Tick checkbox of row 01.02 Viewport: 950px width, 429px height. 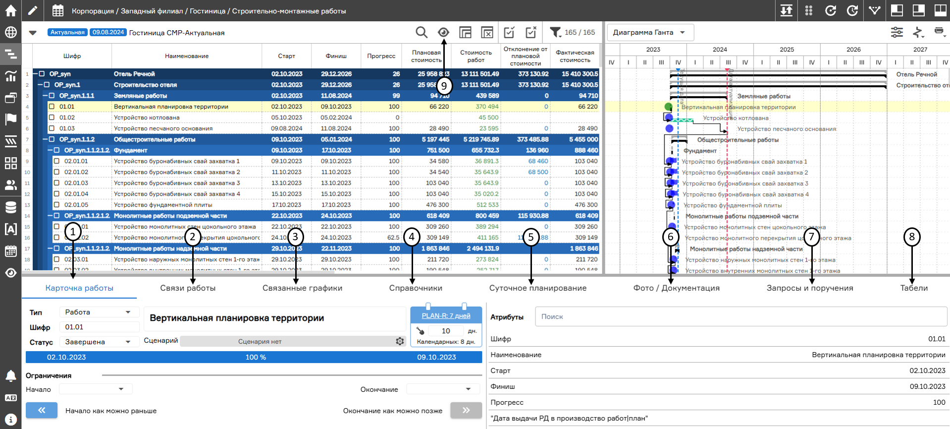[x=52, y=117]
